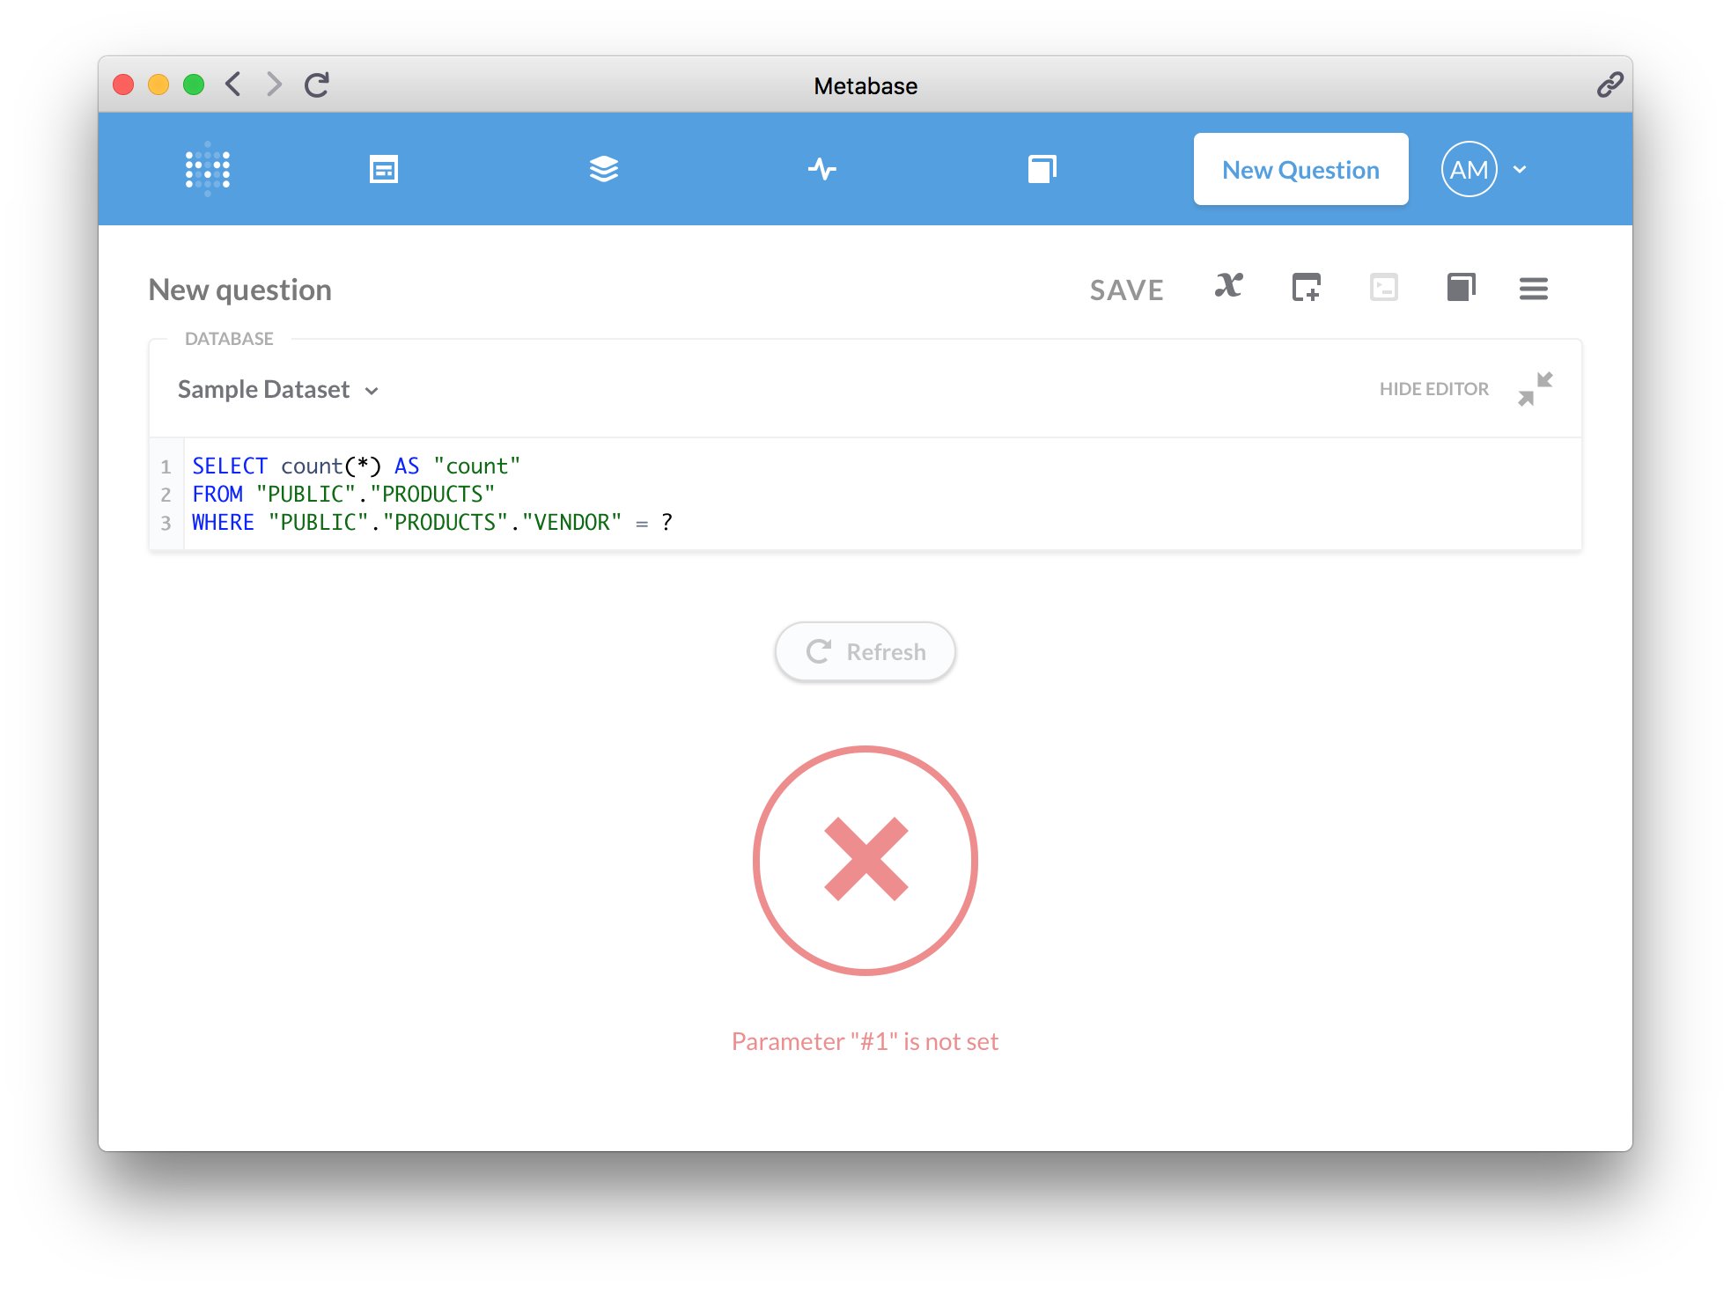This screenshot has width=1731, height=1292.
Task: Open the Questions collection icon in navbar
Action: coord(603,169)
